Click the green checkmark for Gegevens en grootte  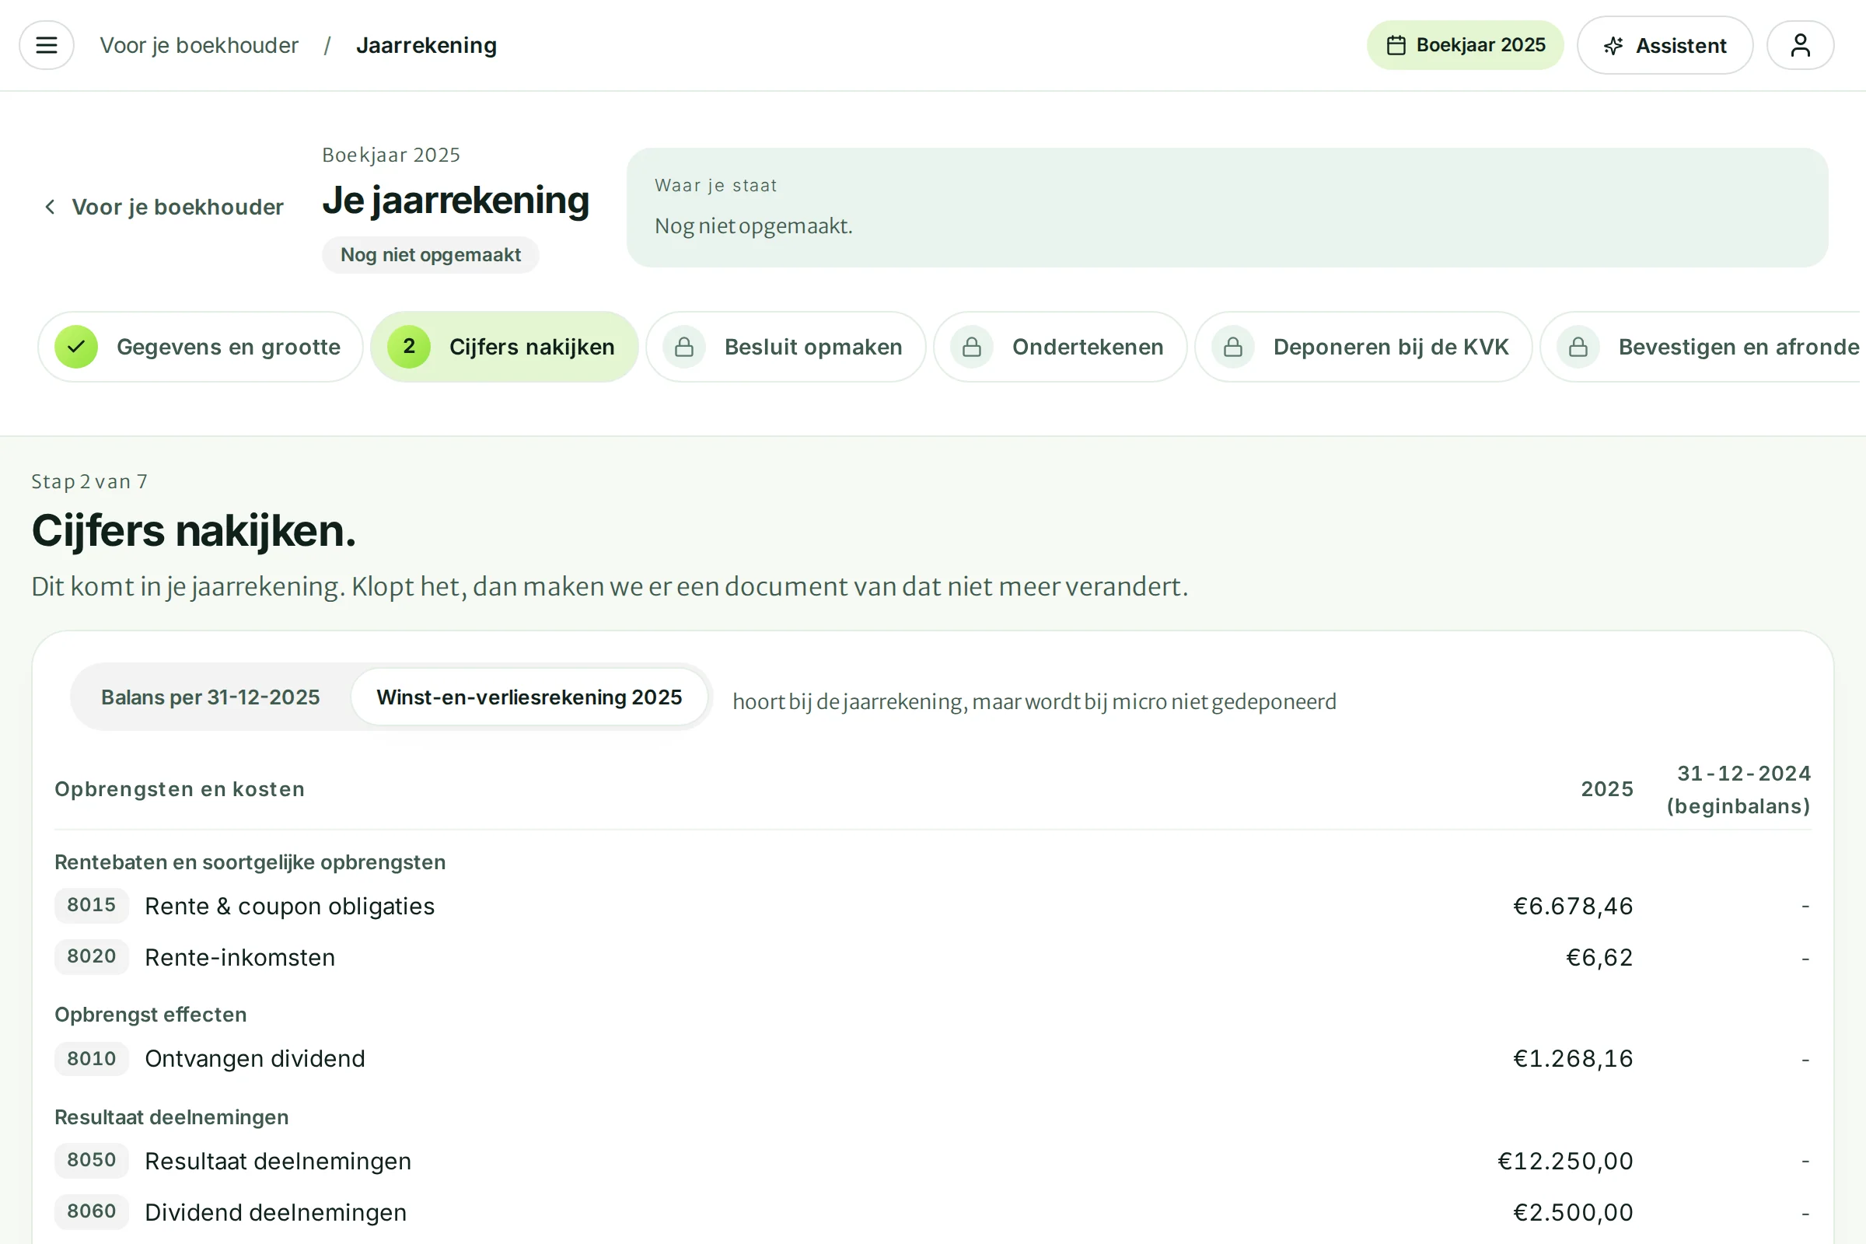tap(76, 347)
